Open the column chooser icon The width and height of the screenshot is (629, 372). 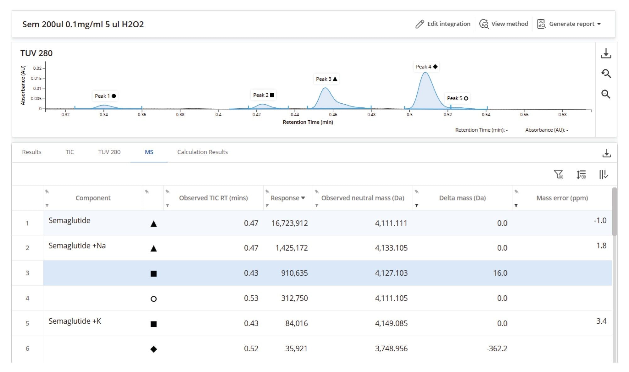click(603, 174)
